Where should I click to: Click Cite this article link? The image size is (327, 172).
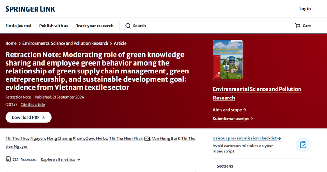tap(33, 104)
